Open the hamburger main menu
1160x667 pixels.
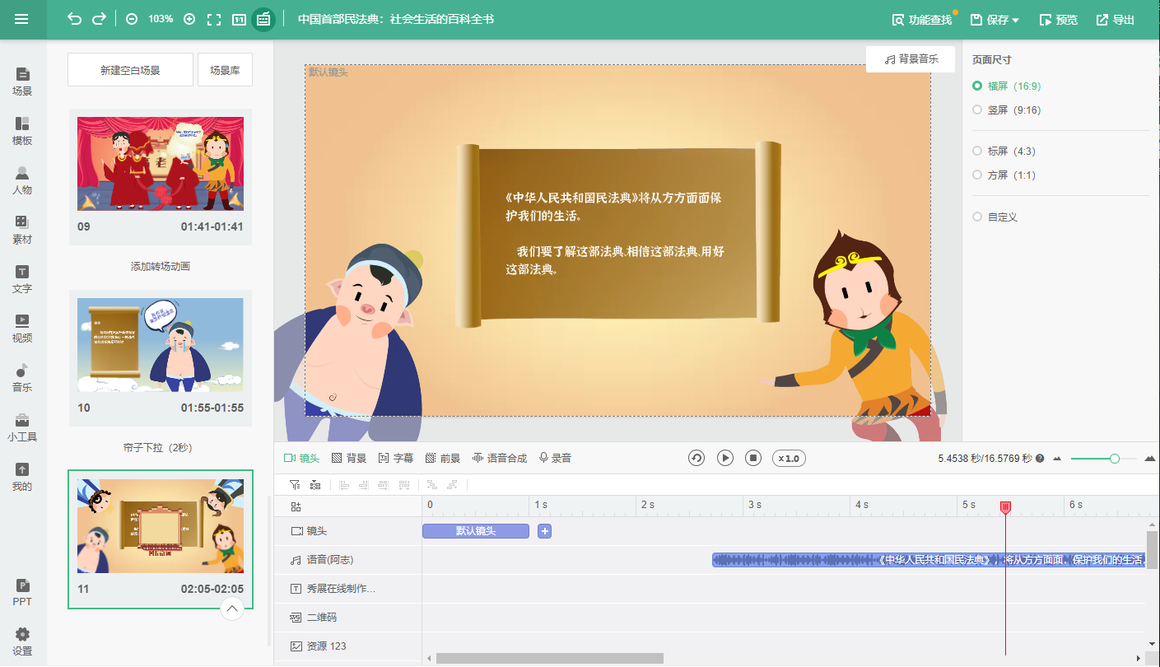coord(21,20)
